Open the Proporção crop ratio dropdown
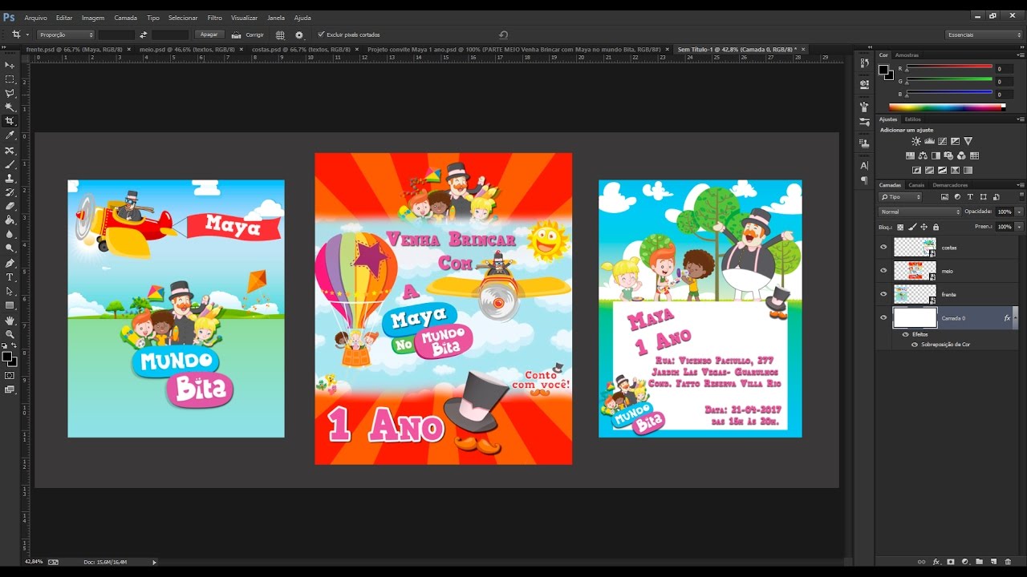Screen dimensions: 1027x577 (66, 34)
